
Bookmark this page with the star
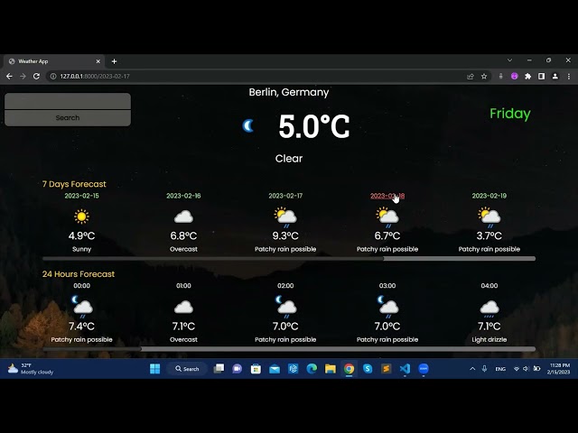point(484,76)
